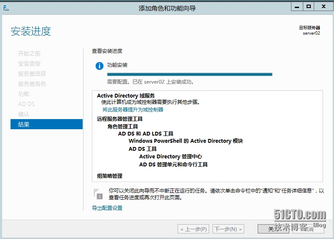
Task: Click the Active Directory 域服务 heading
Action: 126,95
